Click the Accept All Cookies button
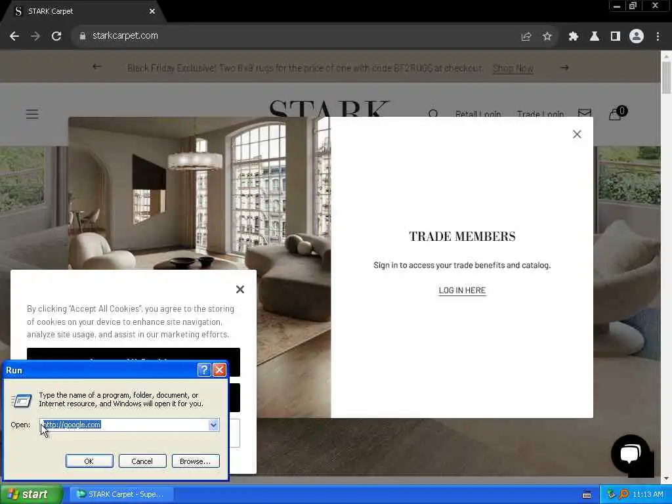672x504 pixels. click(133, 355)
